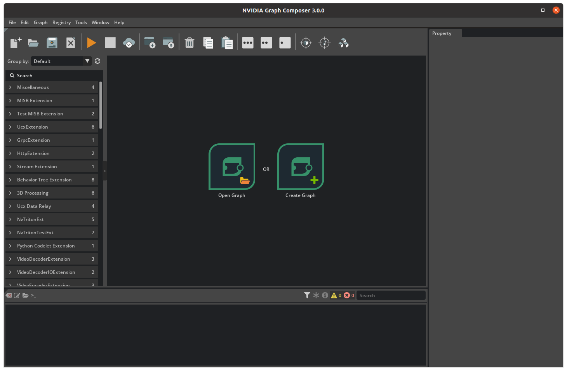Click the Save Graph floppy disk icon
The height and width of the screenshot is (371, 567).
tap(52, 43)
